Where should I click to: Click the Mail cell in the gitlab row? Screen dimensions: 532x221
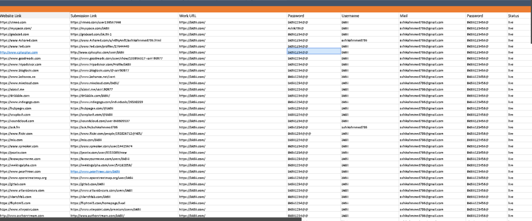pos(421,184)
